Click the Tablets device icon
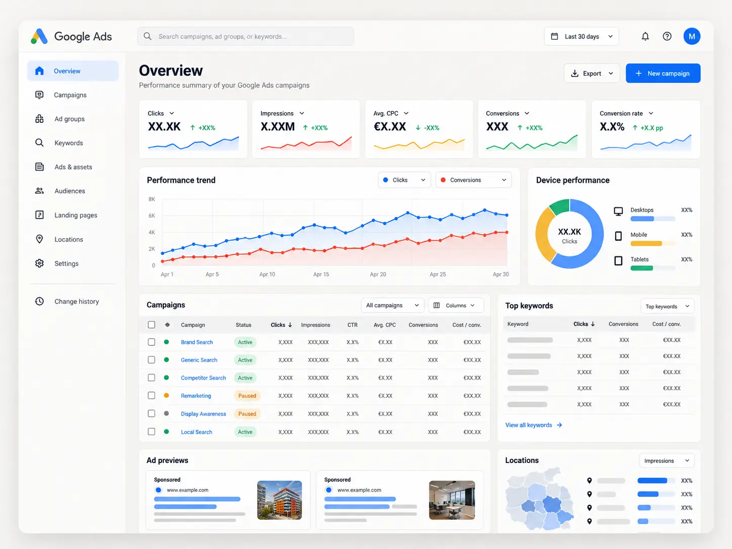This screenshot has width=732, height=549. coord(618,261)
